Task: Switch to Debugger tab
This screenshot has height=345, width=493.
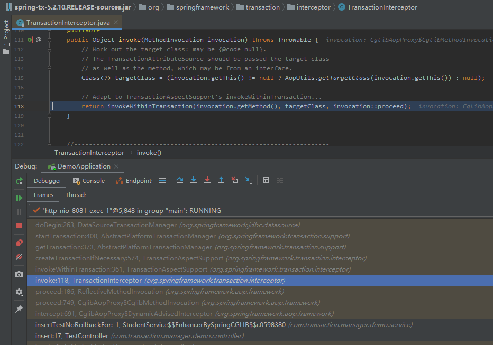Action: tap(47, 181)
